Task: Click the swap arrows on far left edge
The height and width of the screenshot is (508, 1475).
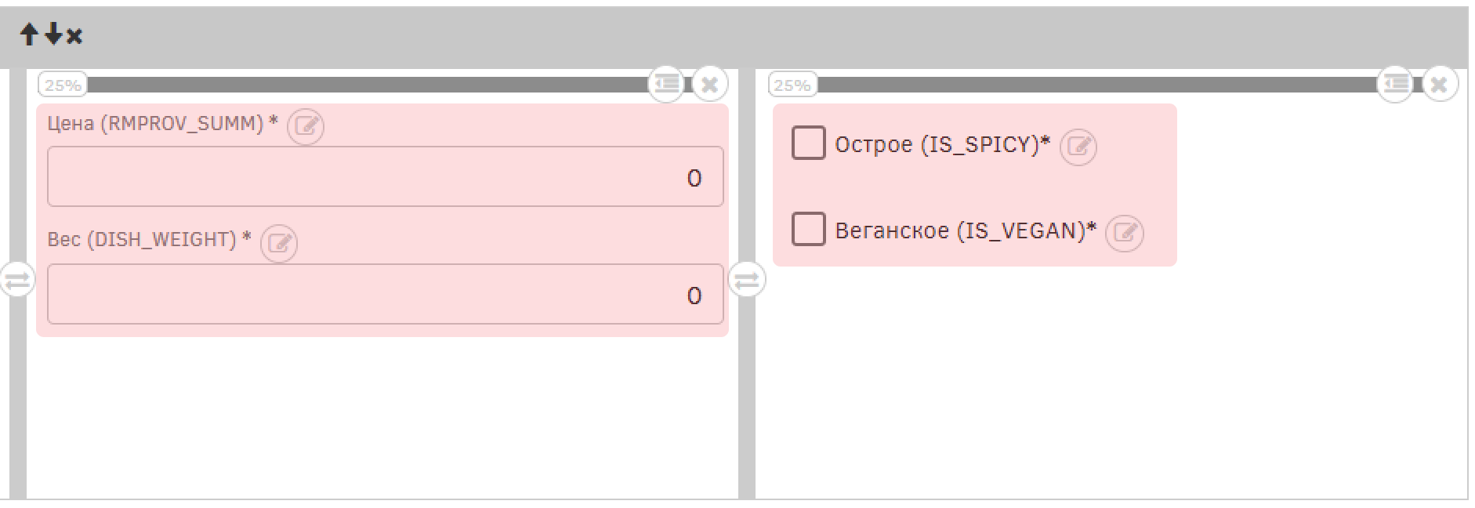Action: click(x=17, y=279)
